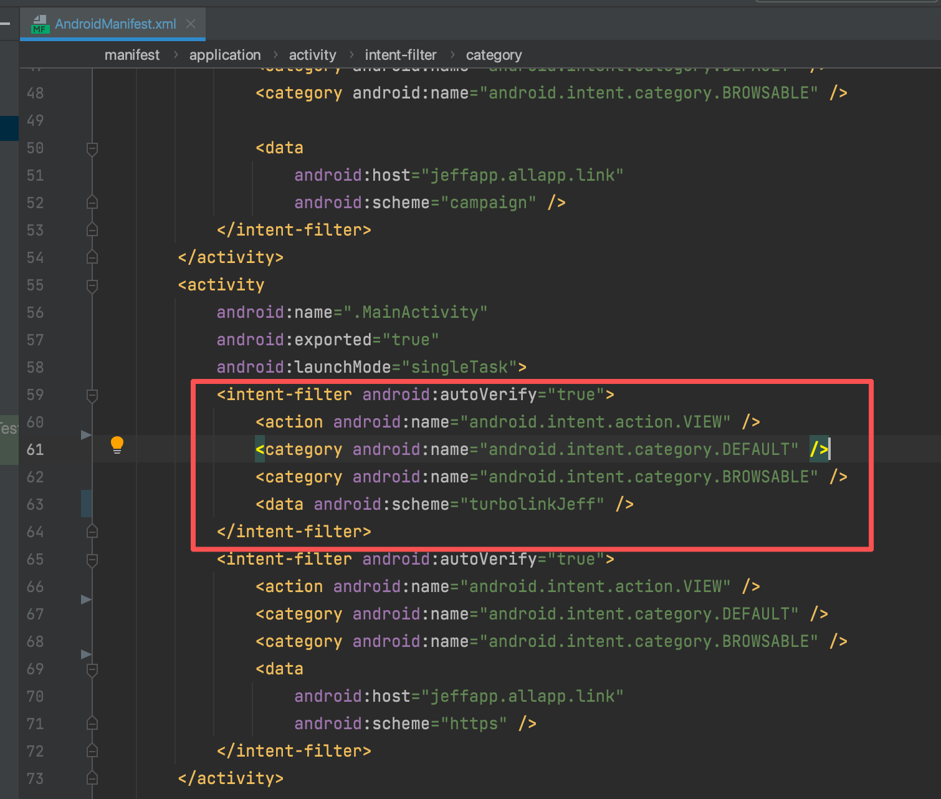
Task: Switch to the AndroidManifest.xml tab
Action: click(115, 24)
